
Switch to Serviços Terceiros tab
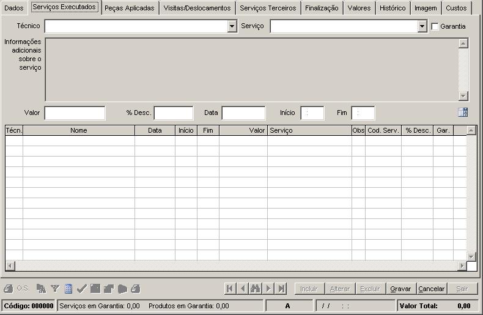(268, 8)
